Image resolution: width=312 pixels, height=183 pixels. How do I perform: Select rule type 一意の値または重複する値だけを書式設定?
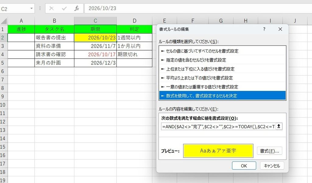(222, 87)
